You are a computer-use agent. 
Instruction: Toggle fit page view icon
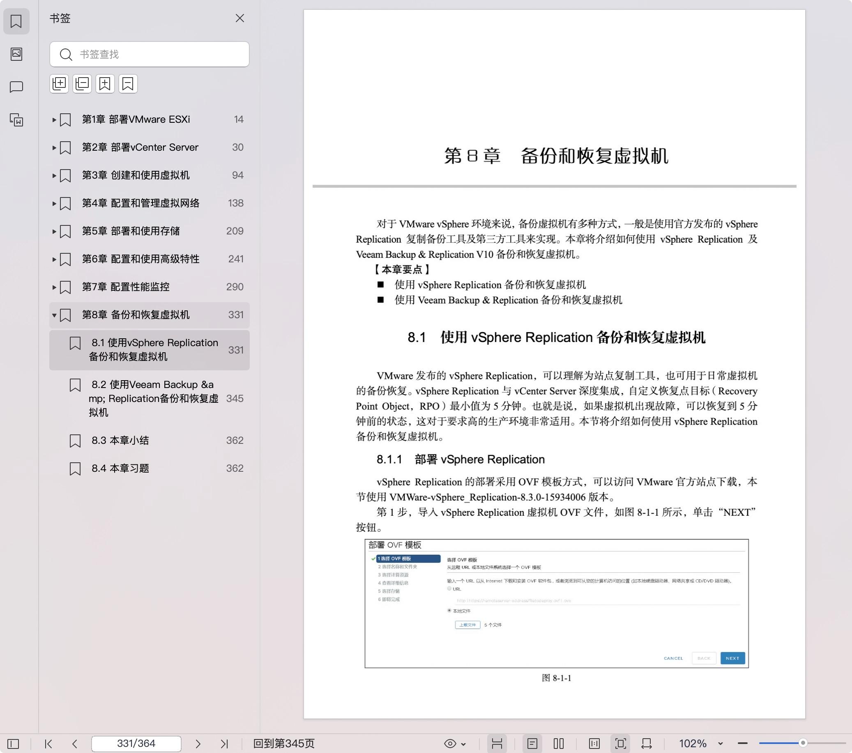(621, 744)
